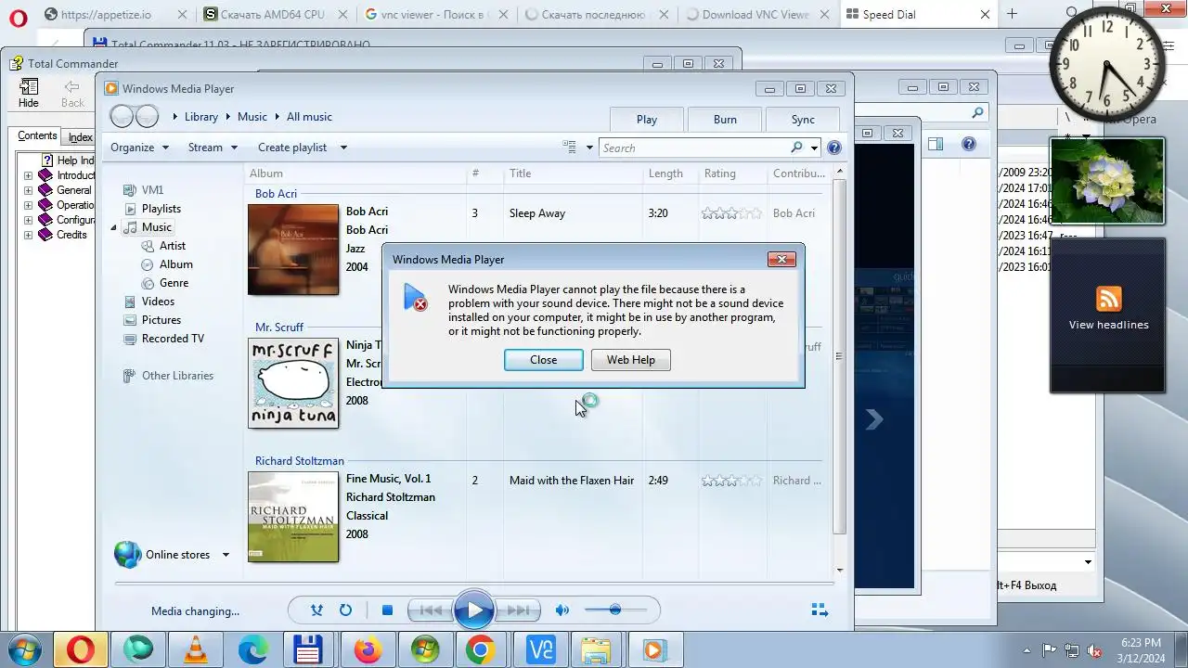Switch to Now Playing view
Screen dimensions: 1188x668
click(820, 610)
